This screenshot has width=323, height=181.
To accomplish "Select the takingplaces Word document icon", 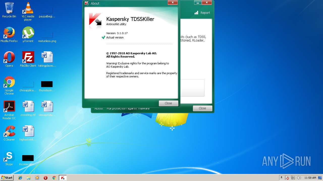I will tap(47, 59).
